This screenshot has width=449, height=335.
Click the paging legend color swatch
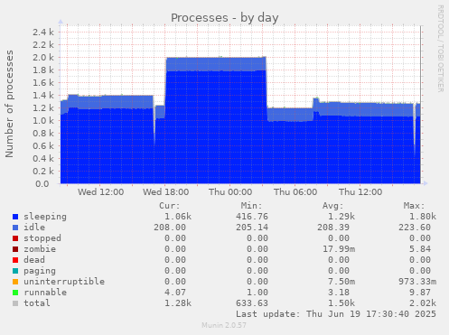click(x=15, y=271)
